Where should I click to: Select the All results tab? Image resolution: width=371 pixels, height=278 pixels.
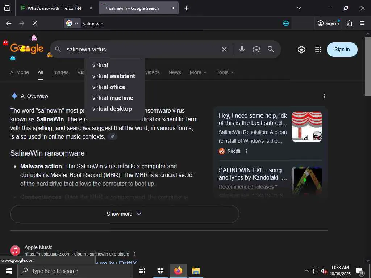point(41,72)
